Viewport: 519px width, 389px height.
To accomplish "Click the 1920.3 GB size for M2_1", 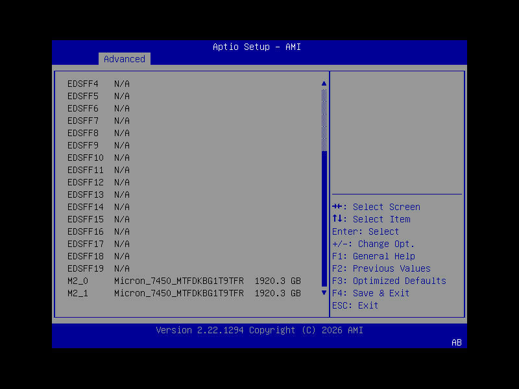I will 278,293.
